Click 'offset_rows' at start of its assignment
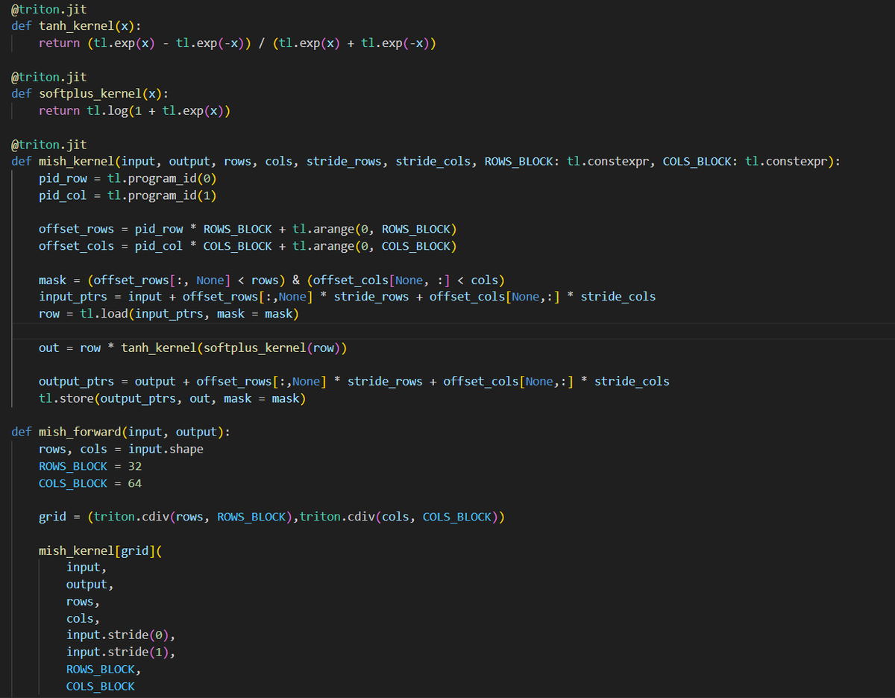 point(76,229)
